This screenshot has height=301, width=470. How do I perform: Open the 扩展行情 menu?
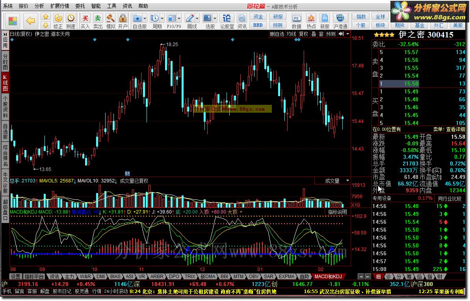point(59,6)
